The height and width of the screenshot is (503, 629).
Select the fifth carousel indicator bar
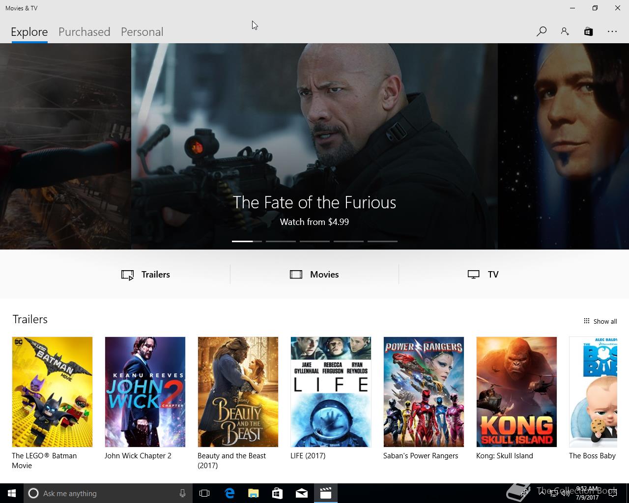pyautogui.click(x=382, y=241)
